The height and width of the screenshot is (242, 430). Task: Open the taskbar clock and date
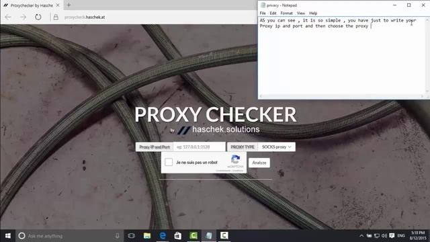tap(418, 236)
